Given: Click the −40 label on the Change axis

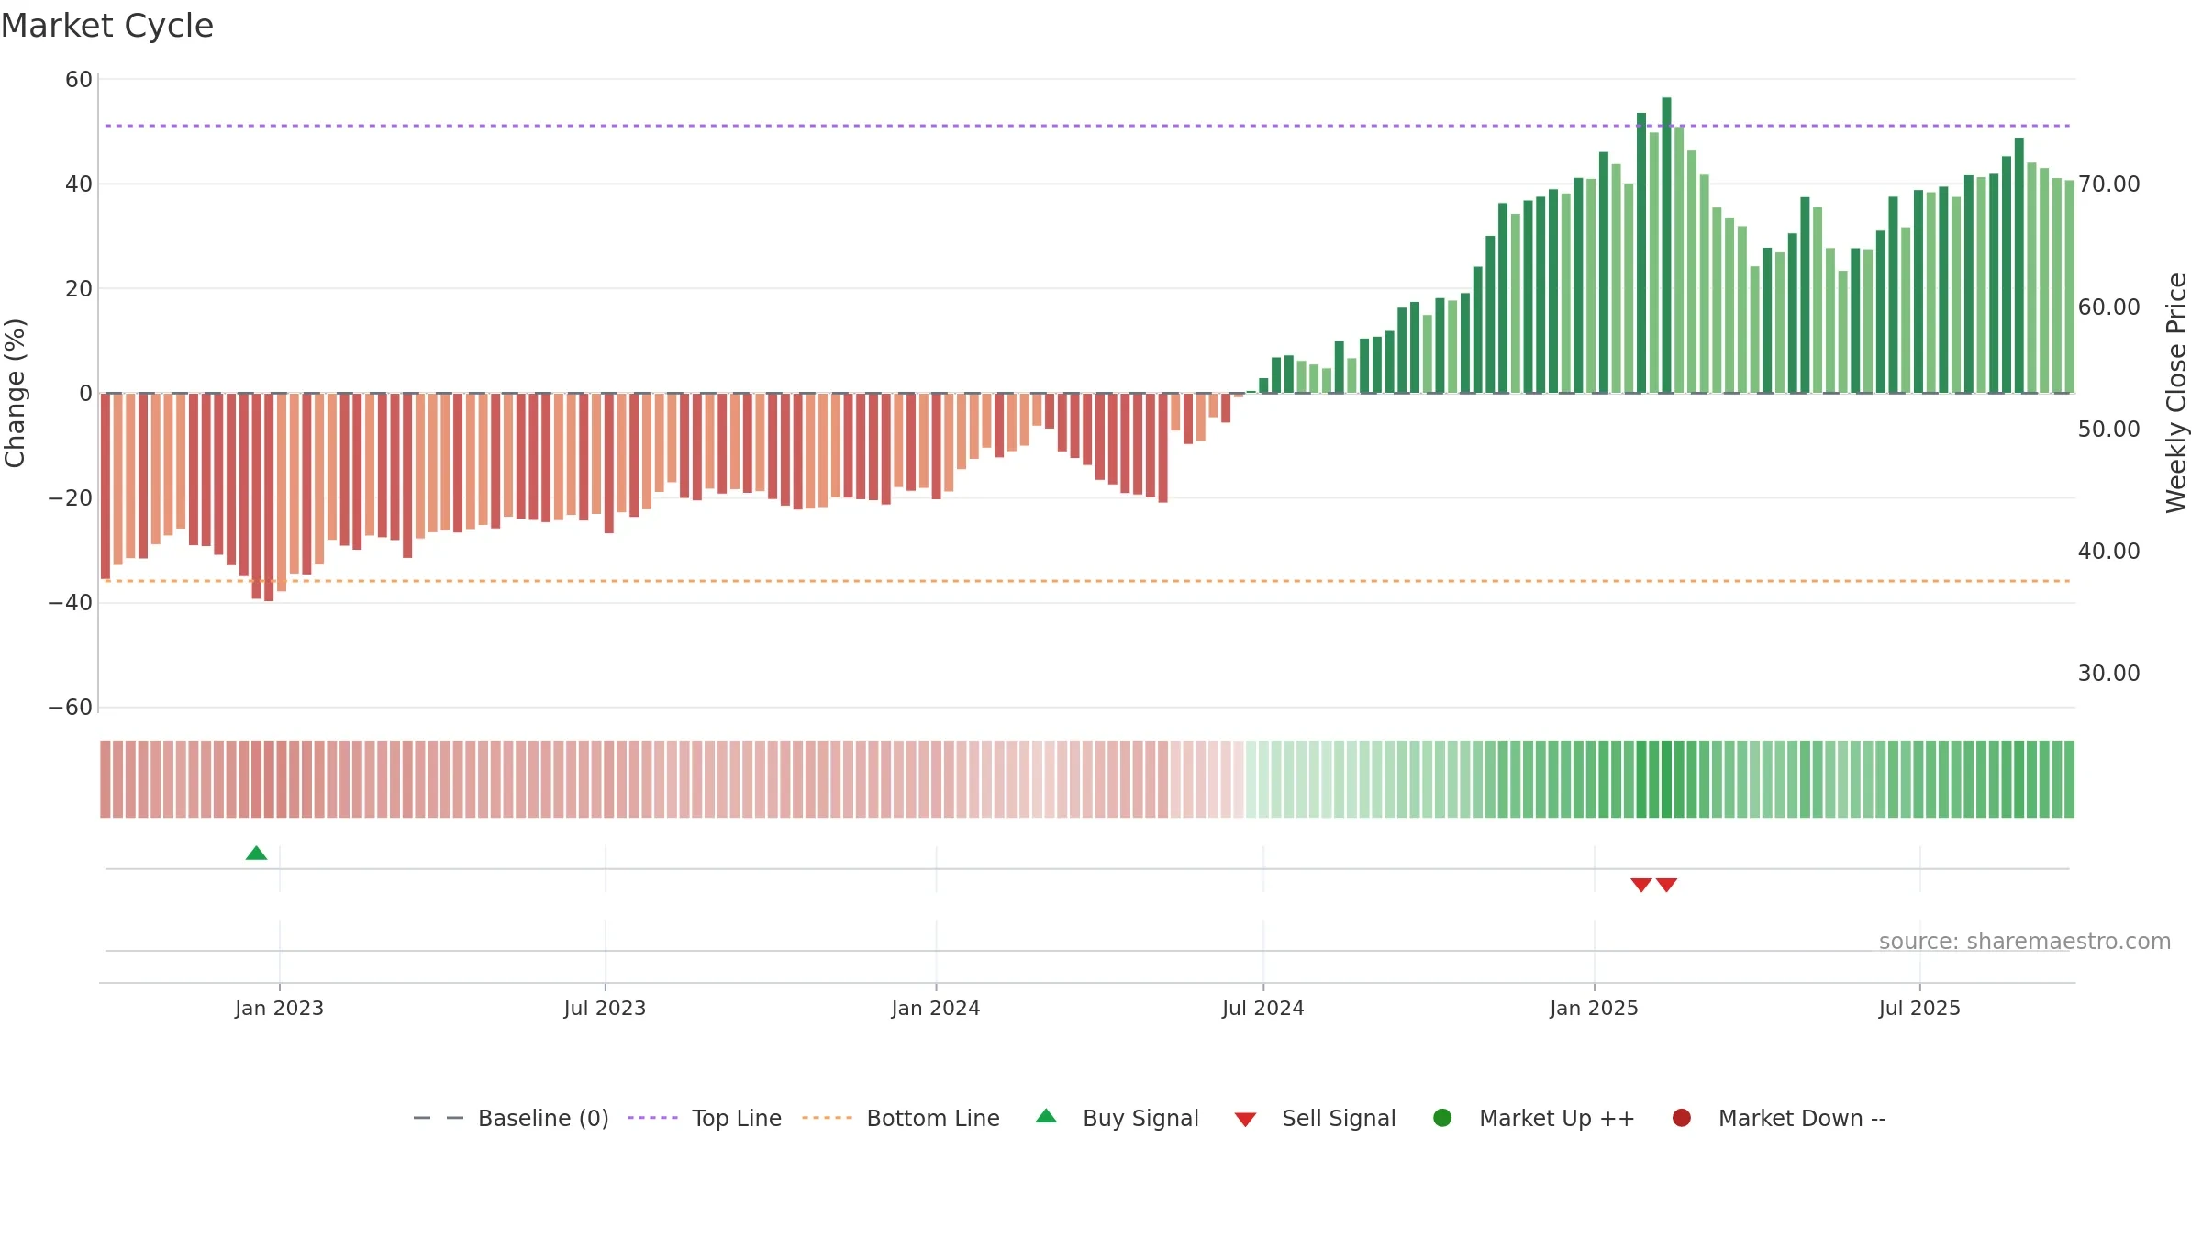Looking at the screenshot, I should pos(71,603).
